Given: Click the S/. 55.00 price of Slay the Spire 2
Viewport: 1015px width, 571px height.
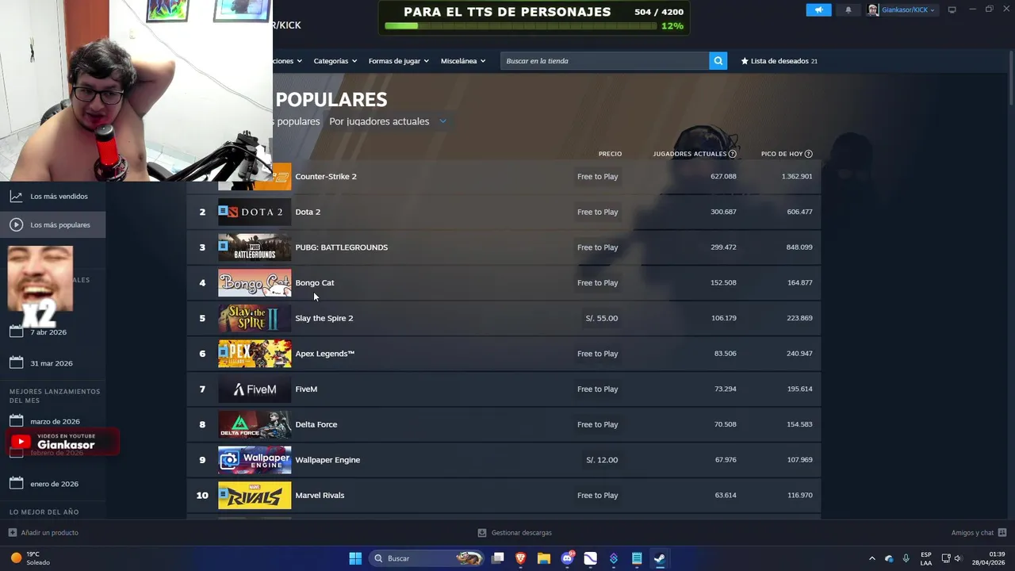Looking at the screenshot, I should [602, 318].
